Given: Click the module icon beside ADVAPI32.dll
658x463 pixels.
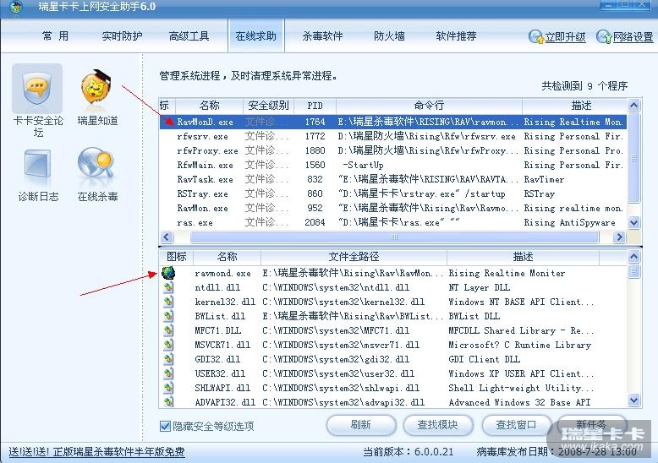Looking at the screenshot, I should click(168, 402).
